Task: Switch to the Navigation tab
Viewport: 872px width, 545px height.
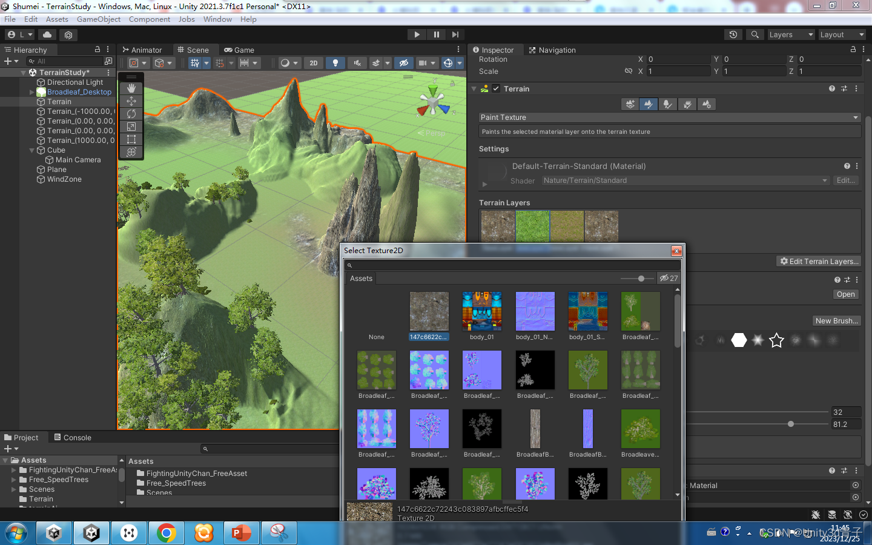Action: [x=552, y=50]
